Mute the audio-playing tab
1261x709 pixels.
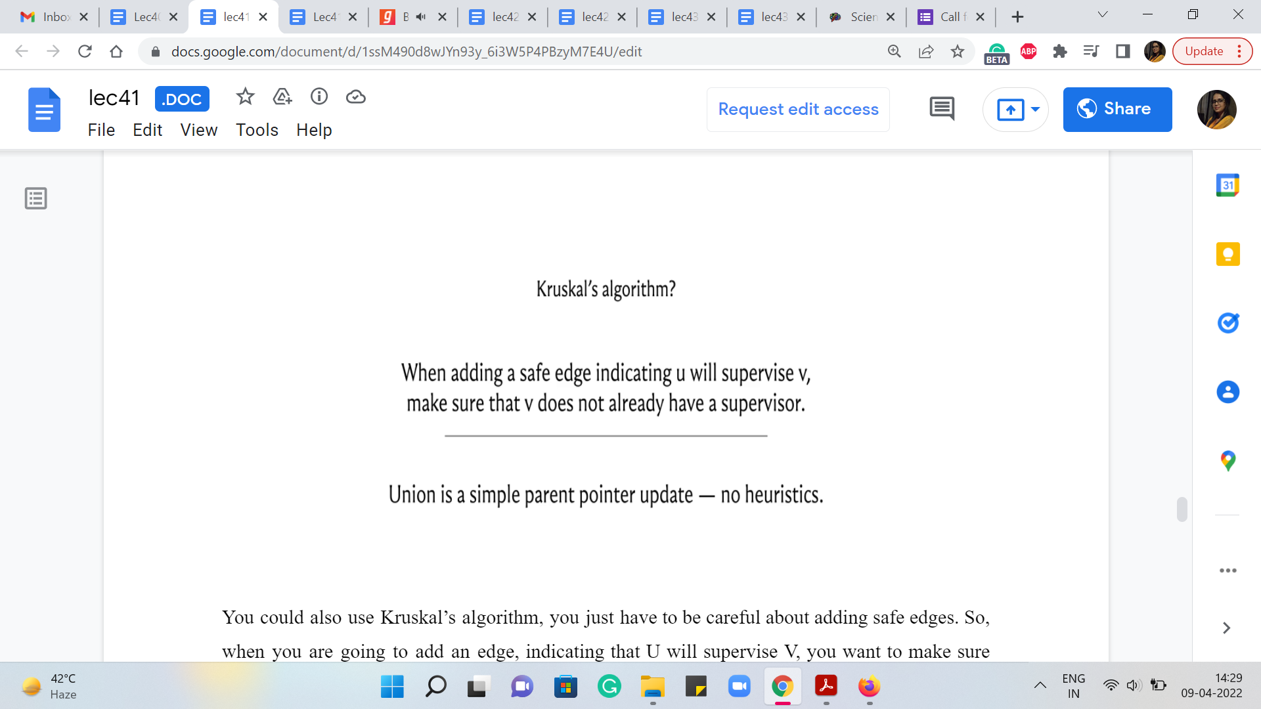point(421,17)
